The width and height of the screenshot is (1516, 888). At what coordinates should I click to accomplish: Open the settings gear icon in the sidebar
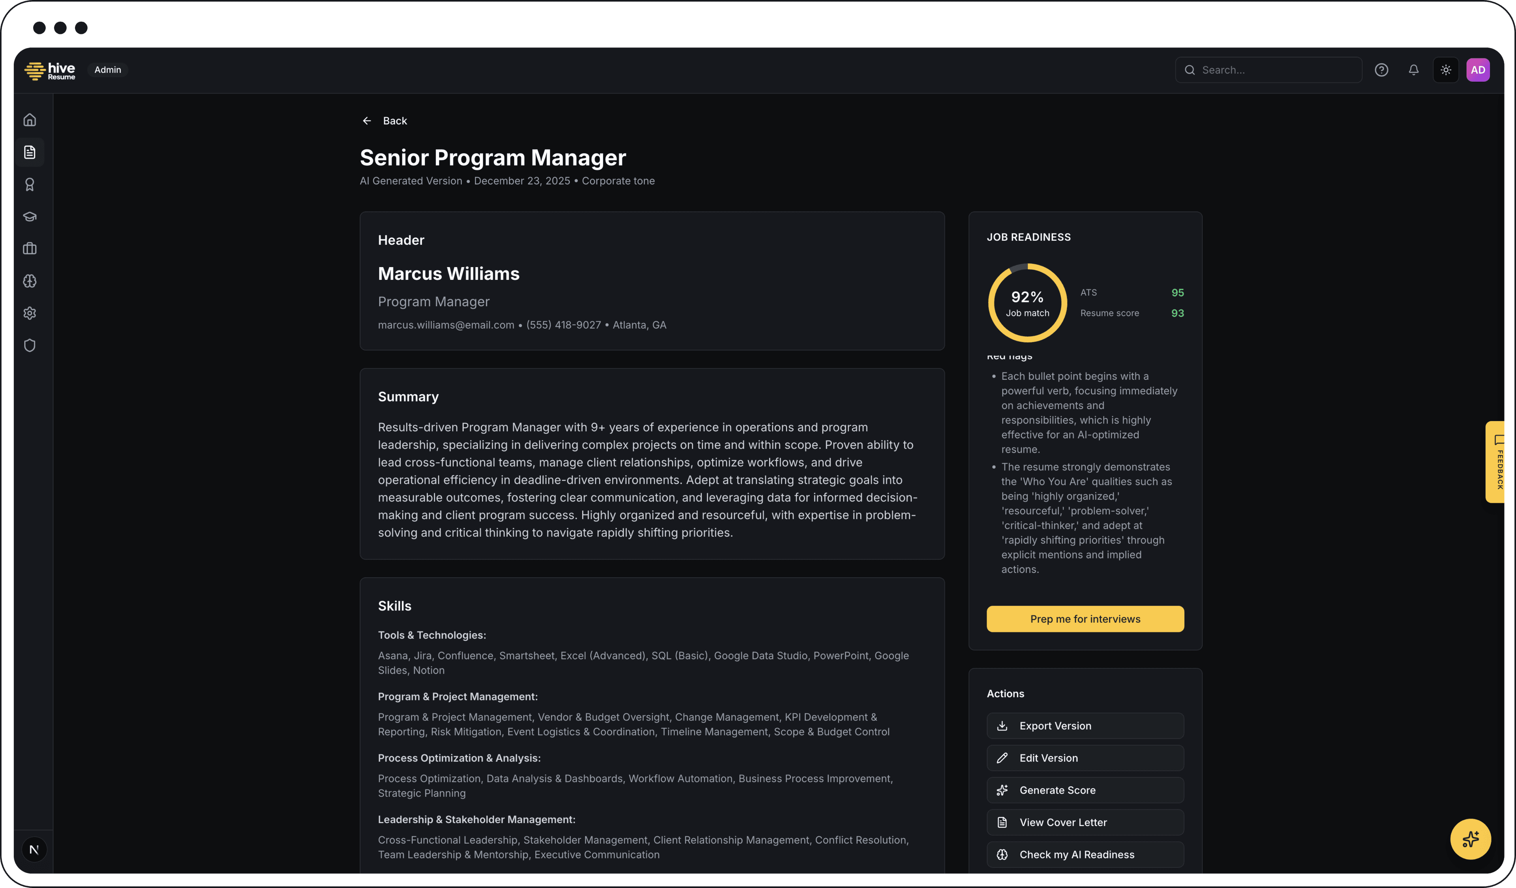pos(30,313)
